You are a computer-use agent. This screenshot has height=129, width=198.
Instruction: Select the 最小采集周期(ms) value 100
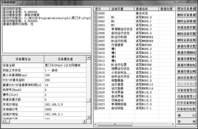pos(65,75)
